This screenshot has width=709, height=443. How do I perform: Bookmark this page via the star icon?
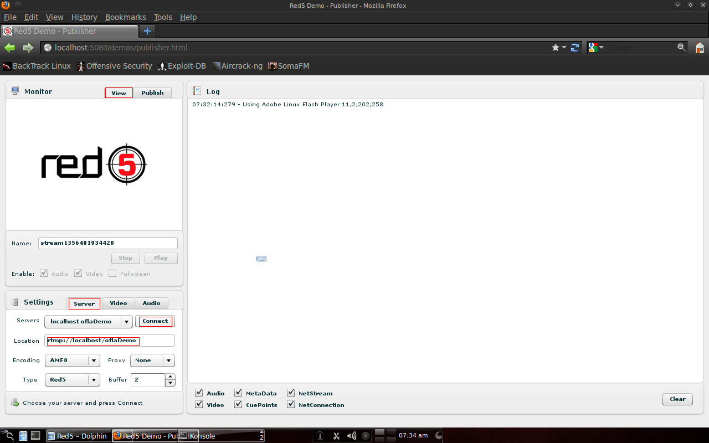coord(554,48)
